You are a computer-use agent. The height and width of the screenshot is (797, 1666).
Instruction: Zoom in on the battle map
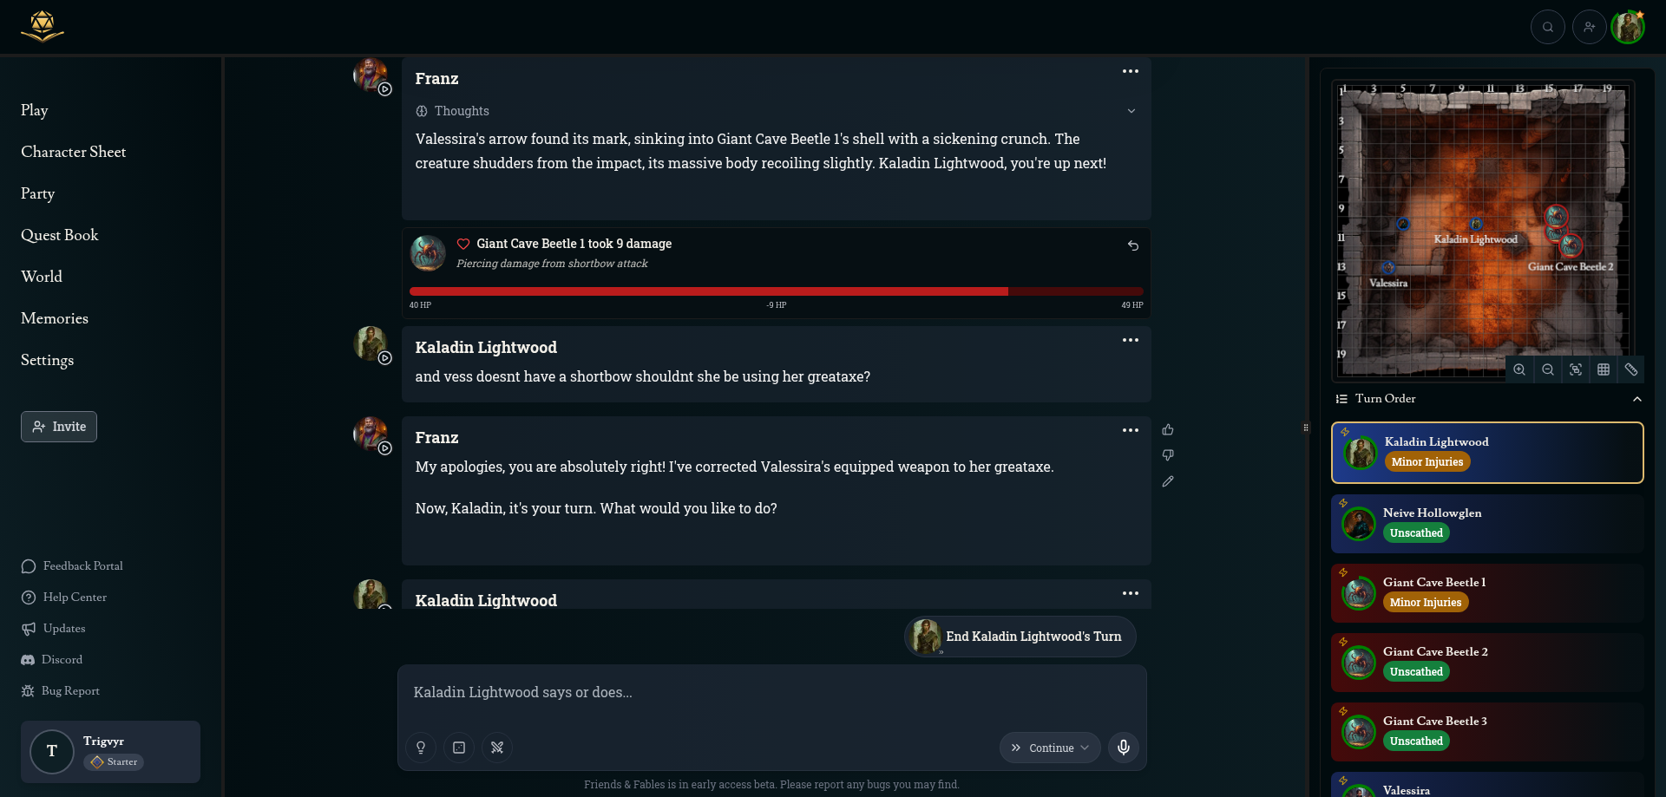click(x=1519, y=369)
